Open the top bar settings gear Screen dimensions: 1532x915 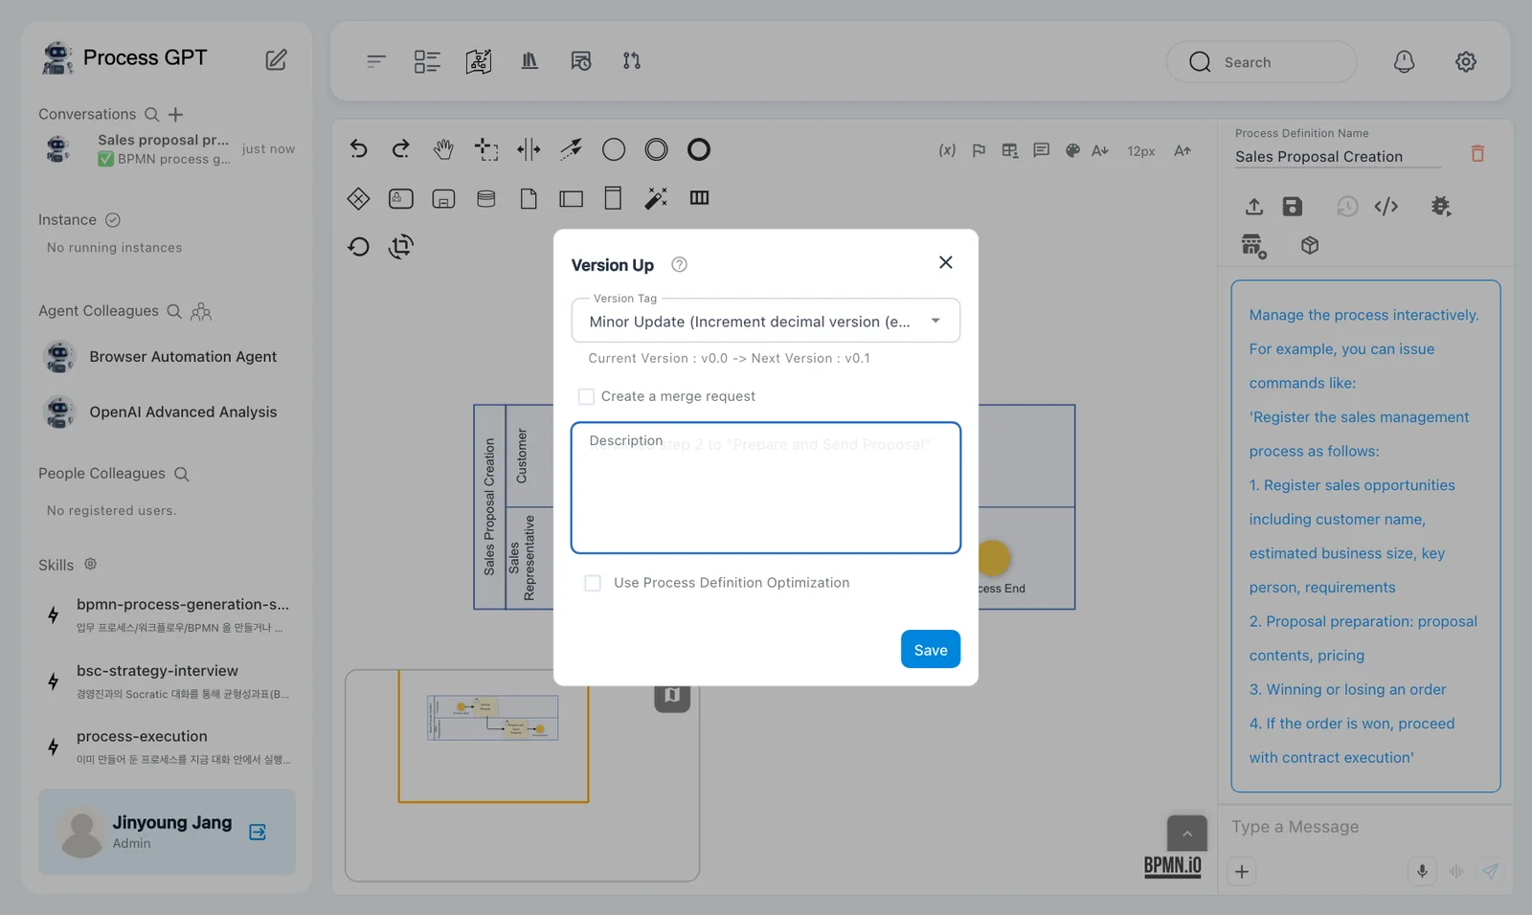click(1466, 62)
